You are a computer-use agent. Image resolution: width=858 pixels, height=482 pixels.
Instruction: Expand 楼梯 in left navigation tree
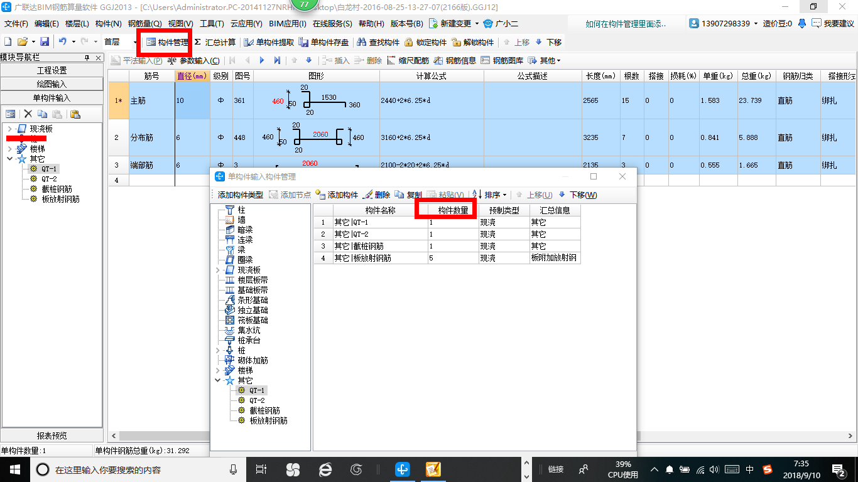9,149
